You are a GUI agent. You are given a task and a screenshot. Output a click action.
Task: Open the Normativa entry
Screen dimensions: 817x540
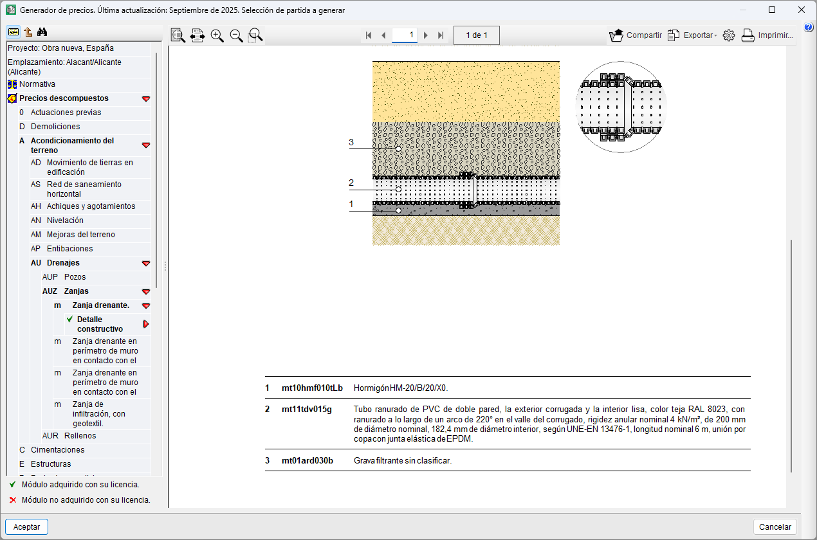point(37,84)
